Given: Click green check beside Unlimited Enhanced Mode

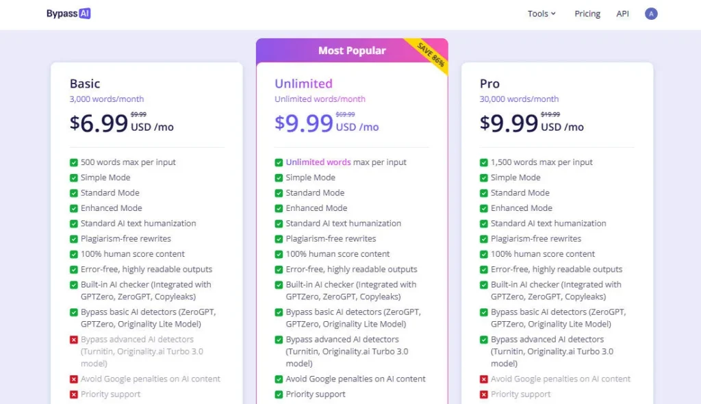Looking at the screenshot, I should click(x=279, y=208).
